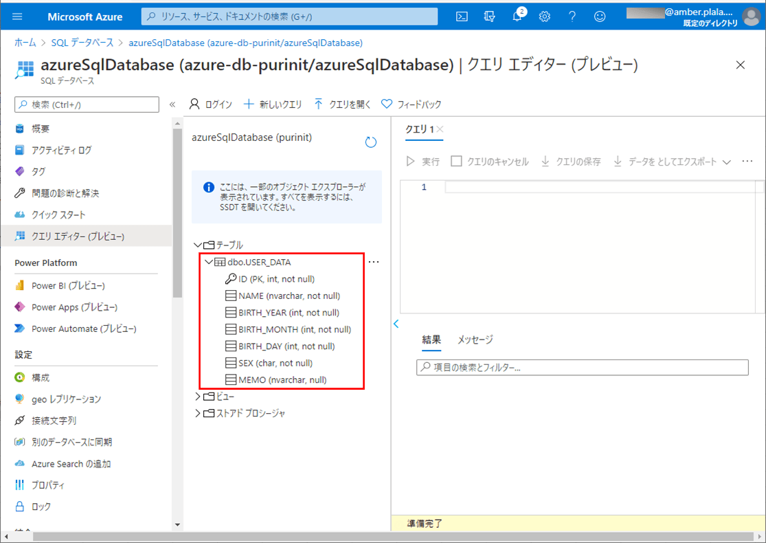The width and height of the screenshot is (766, 543).
Task: Go to SQL データベース breadcrumb link
Action: point(82,43)
